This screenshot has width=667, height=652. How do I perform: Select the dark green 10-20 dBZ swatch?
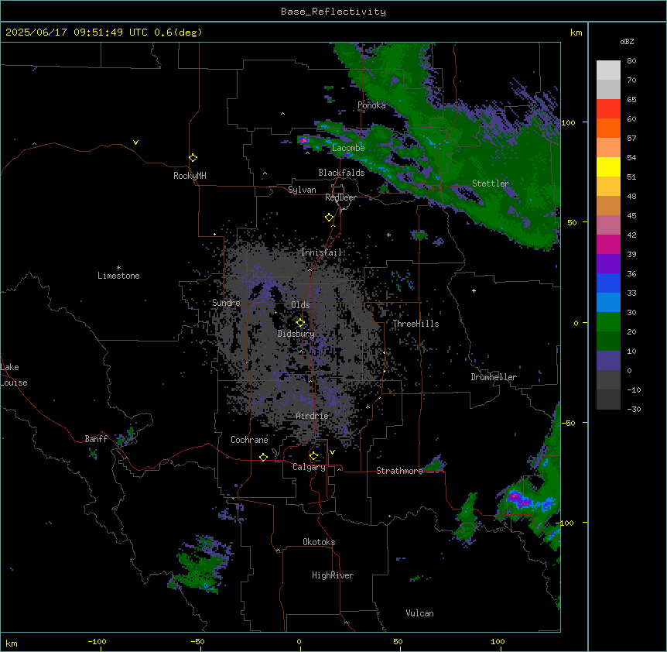608,341
